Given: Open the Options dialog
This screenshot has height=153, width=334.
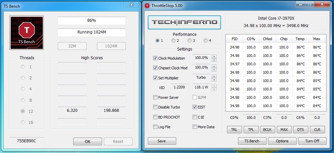Looking at the screenshot, I should click(282, 141).
